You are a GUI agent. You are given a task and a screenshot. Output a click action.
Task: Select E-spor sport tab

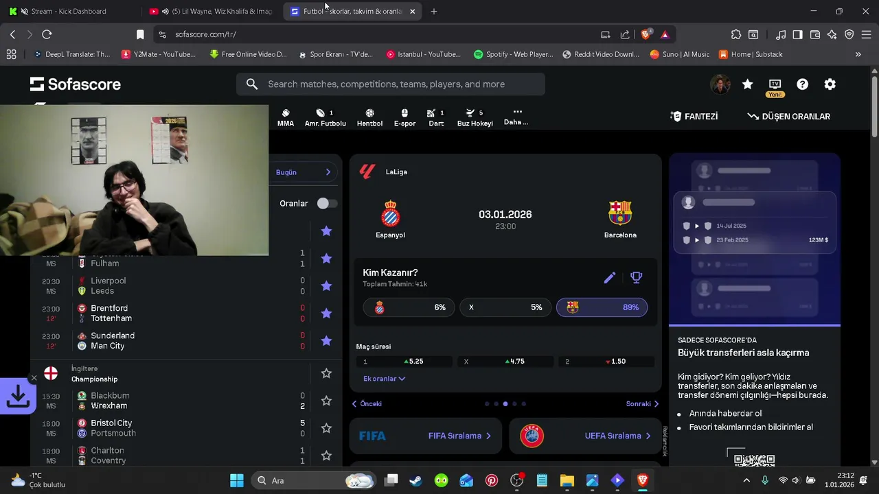404,118
